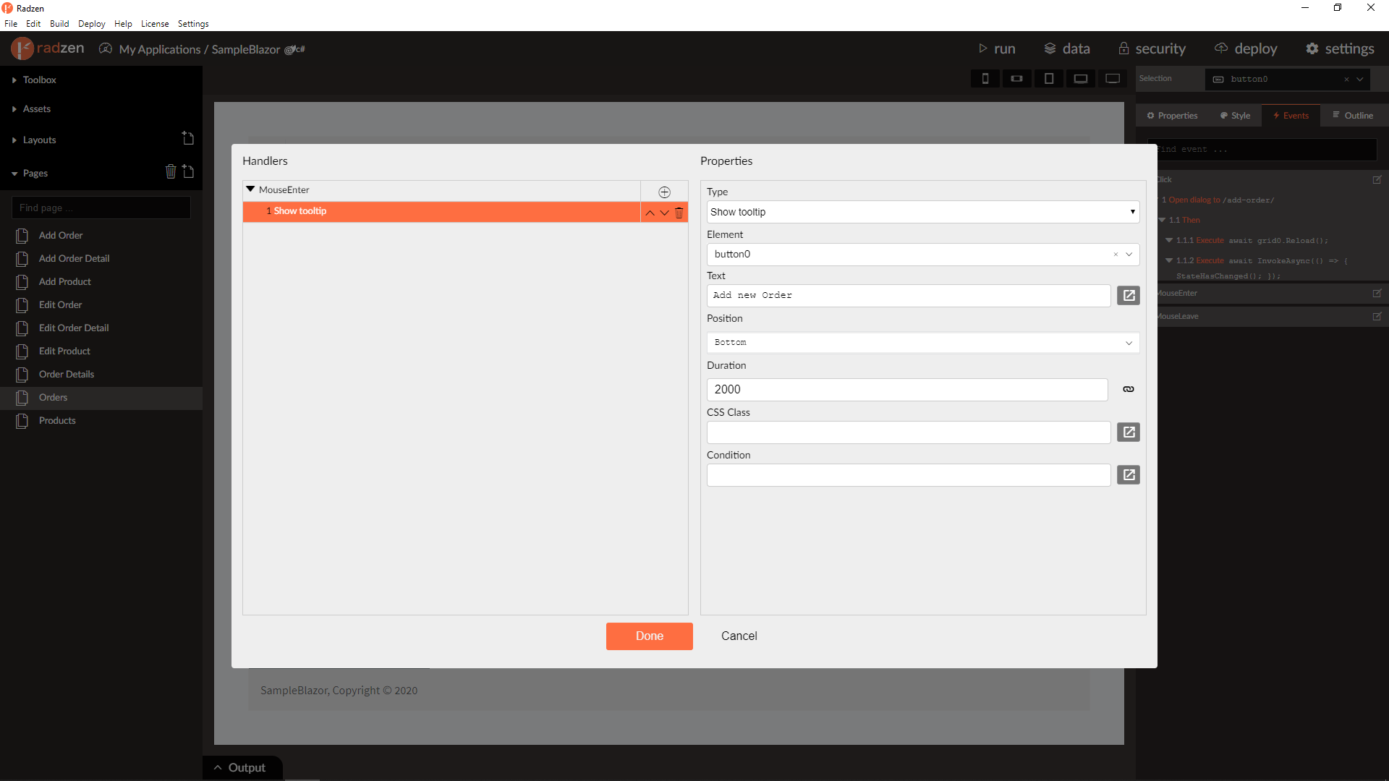1389x781 pixels.
Task: Switch to the Properties tab
Action: (1172, 116)
